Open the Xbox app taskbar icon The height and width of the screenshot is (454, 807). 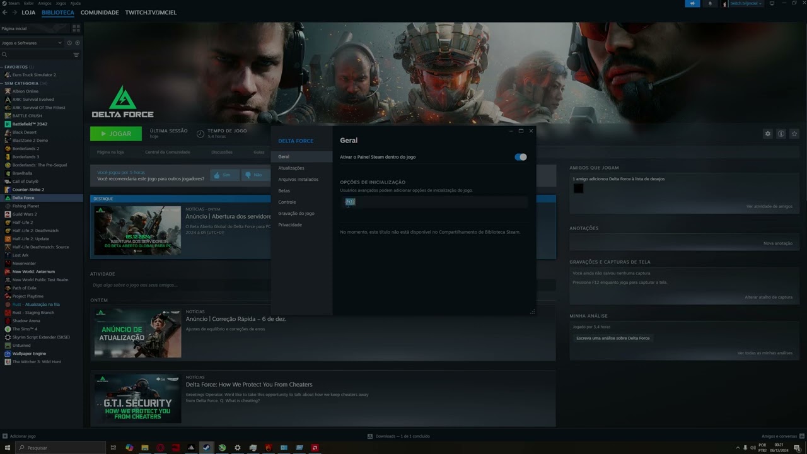[x=222, y=448]
